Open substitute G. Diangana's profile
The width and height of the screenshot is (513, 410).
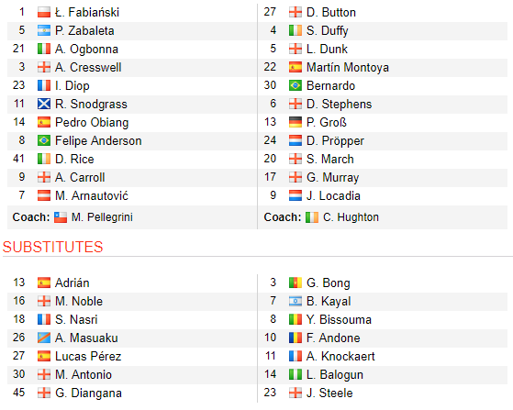88,393
